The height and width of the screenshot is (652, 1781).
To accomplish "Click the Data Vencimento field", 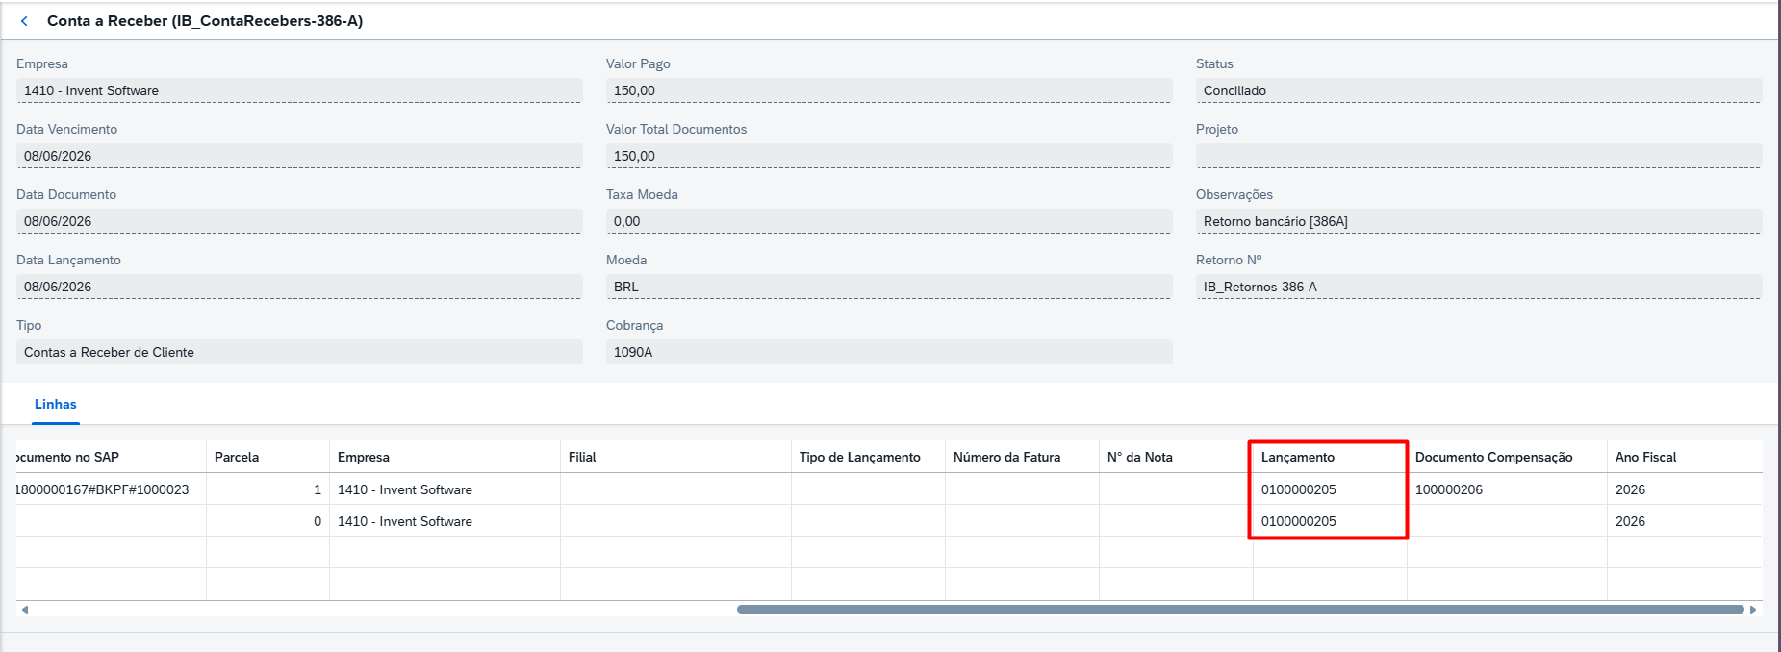I will 299,156.
